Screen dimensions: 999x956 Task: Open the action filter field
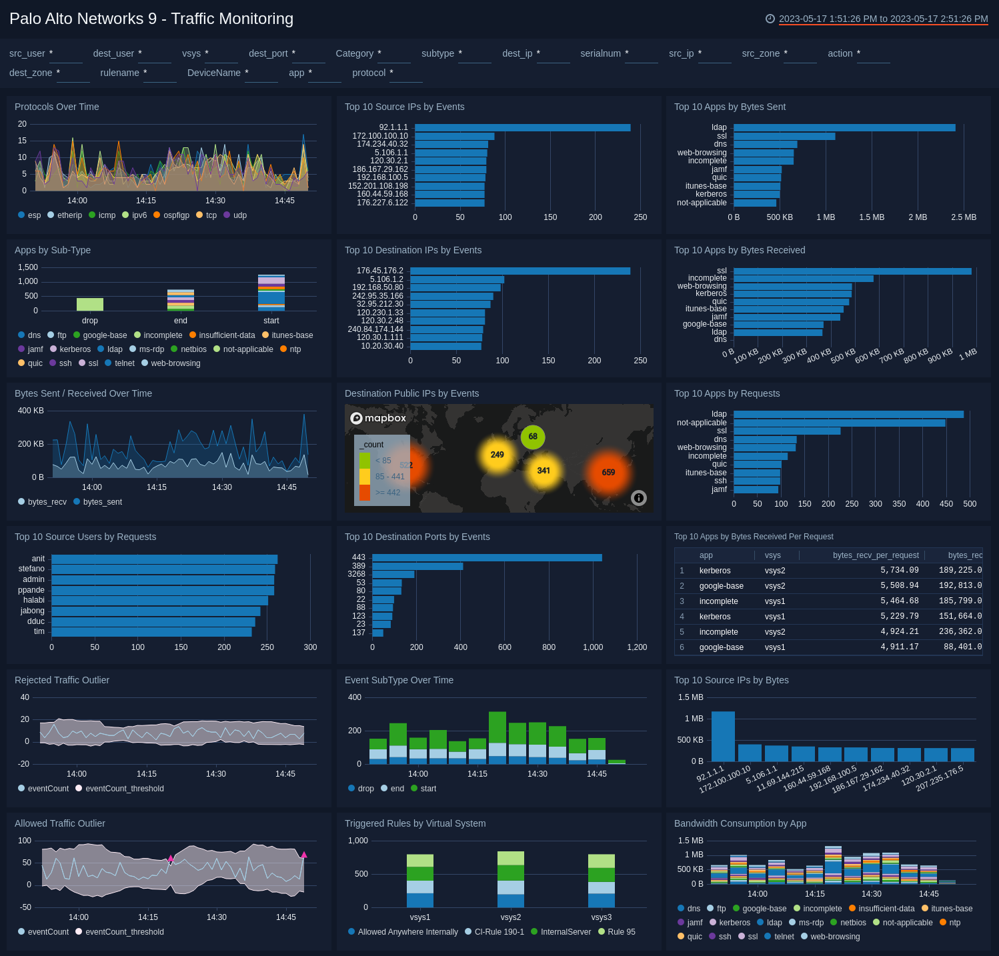(x=874, y=57)
